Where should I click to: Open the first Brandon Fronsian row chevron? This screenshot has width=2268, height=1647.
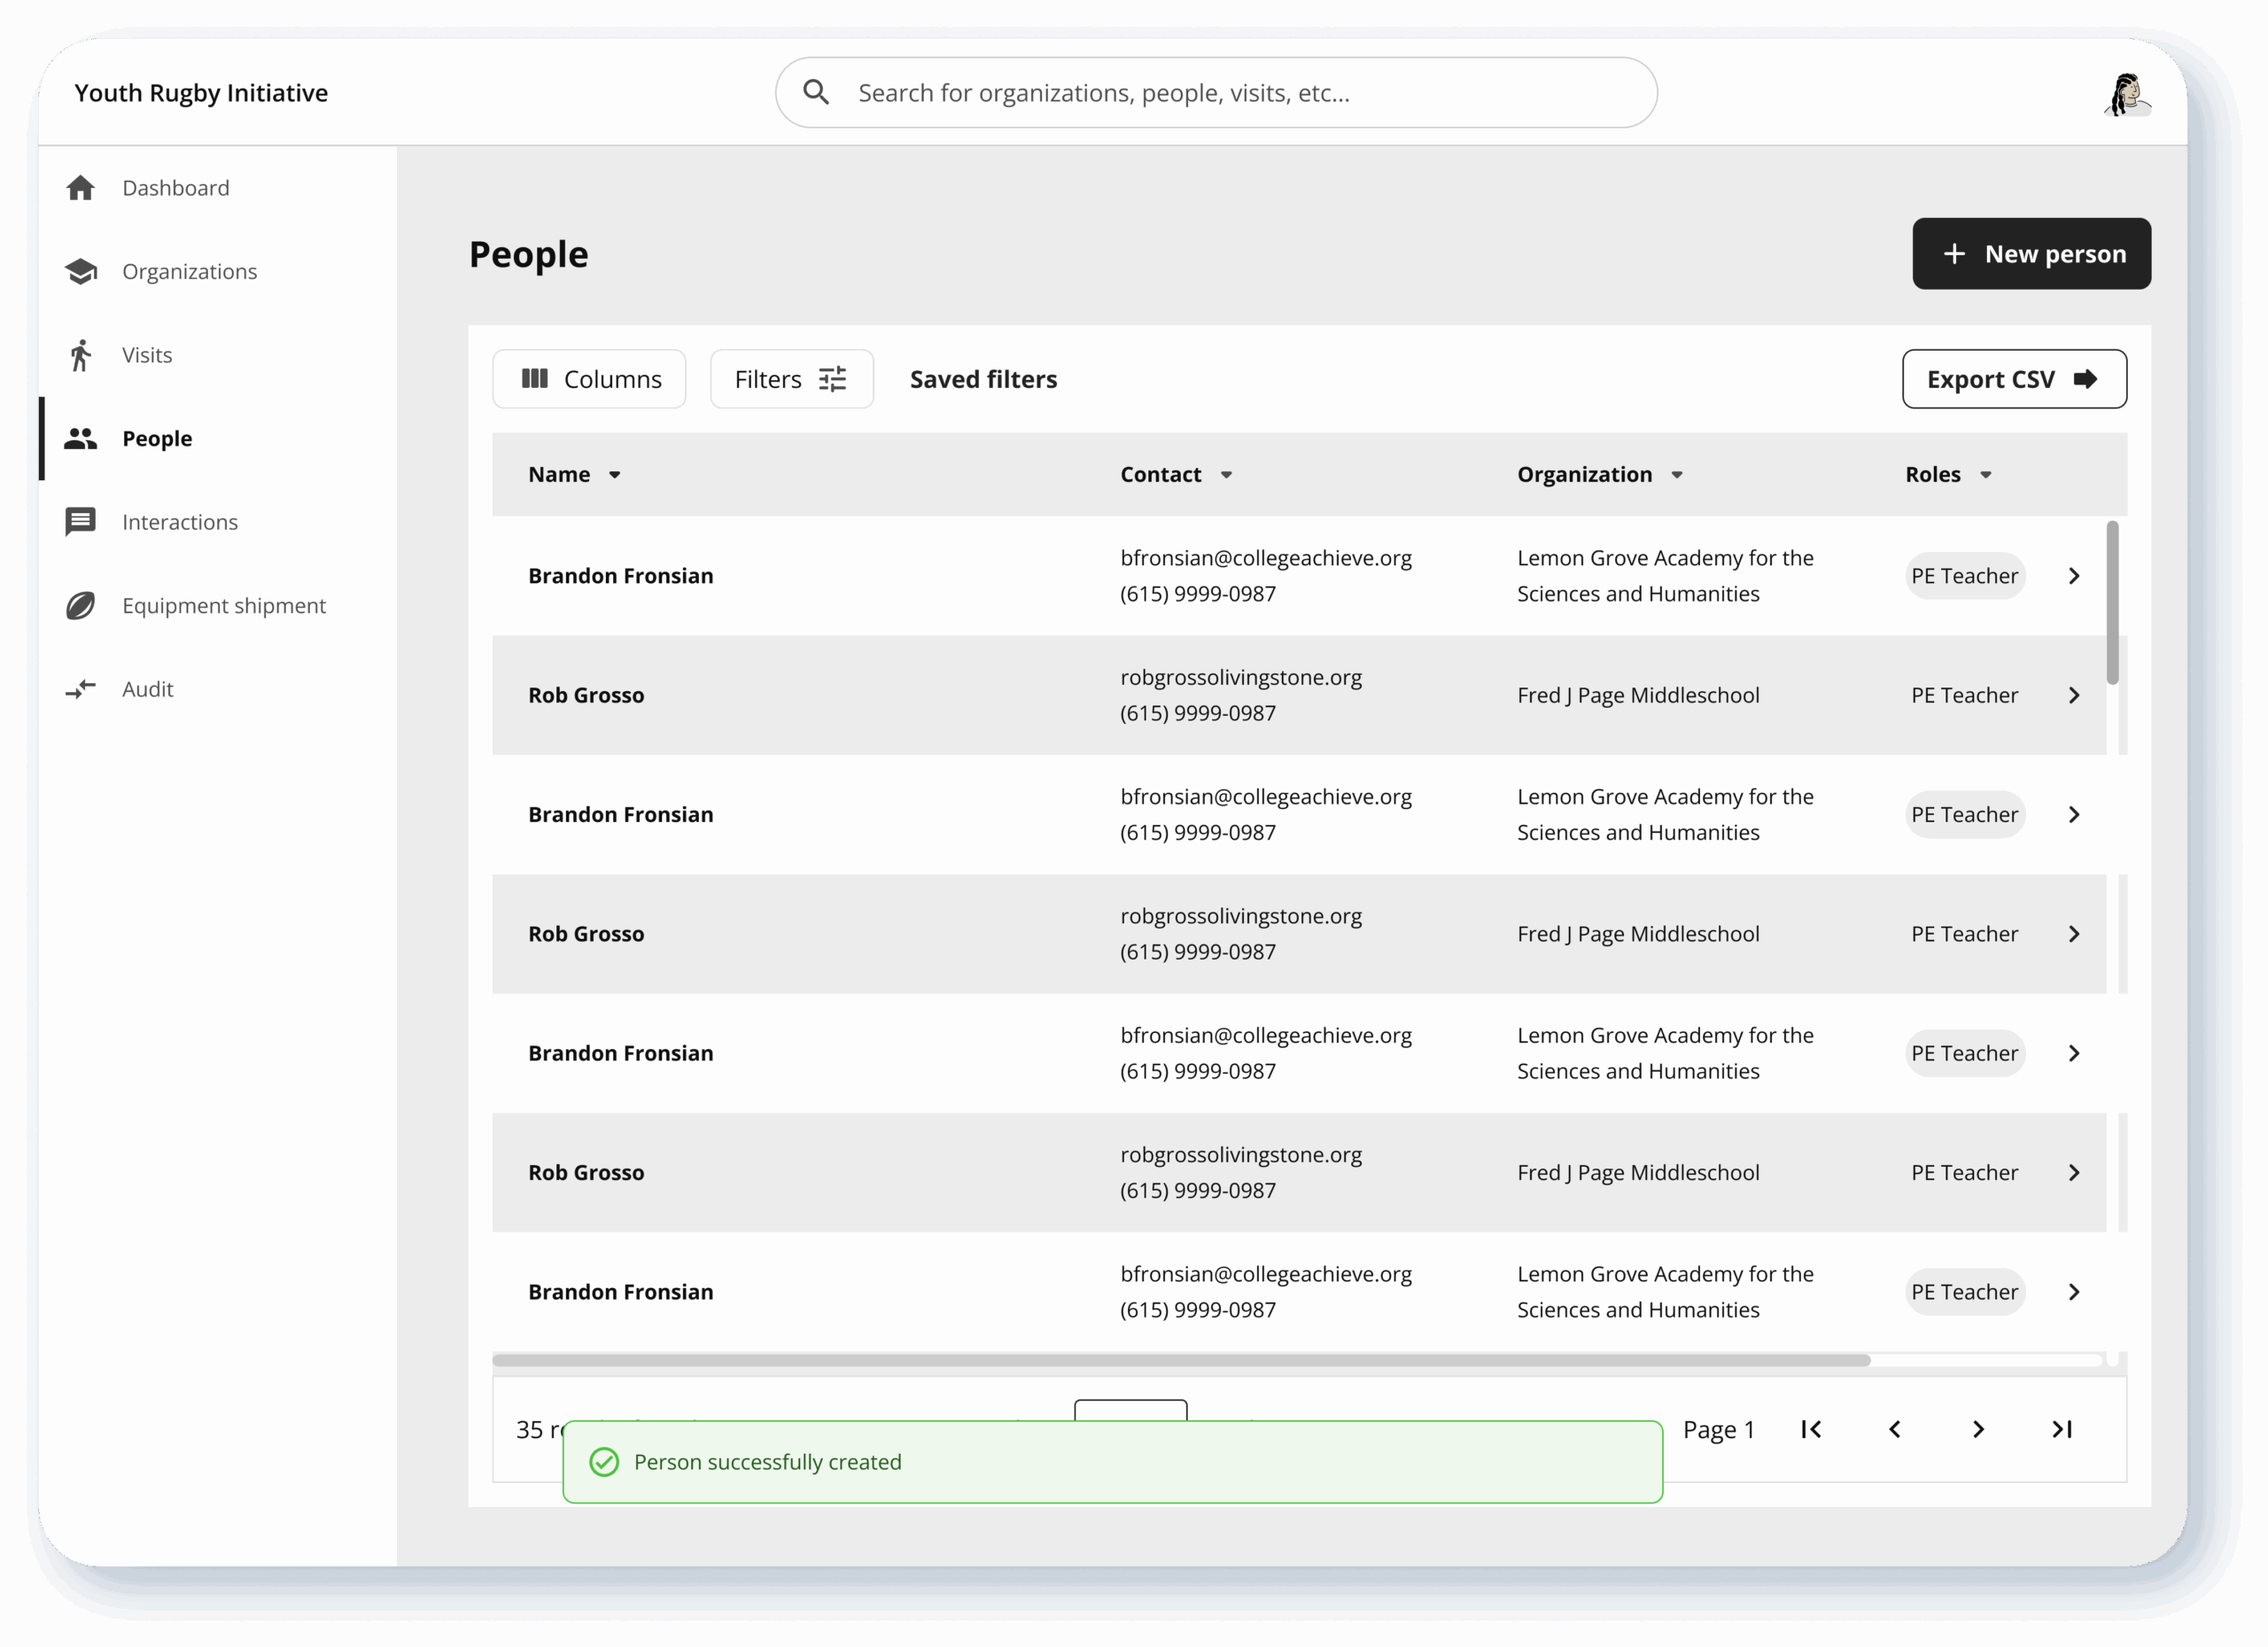point(2074,576)
